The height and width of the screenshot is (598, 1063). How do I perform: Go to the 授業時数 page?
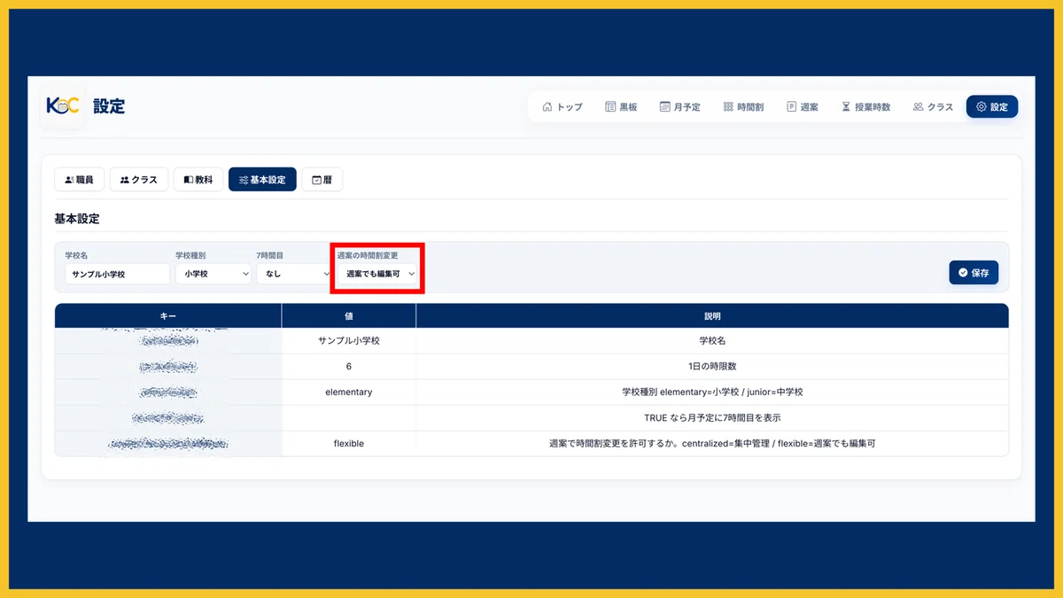click(865, 107)
